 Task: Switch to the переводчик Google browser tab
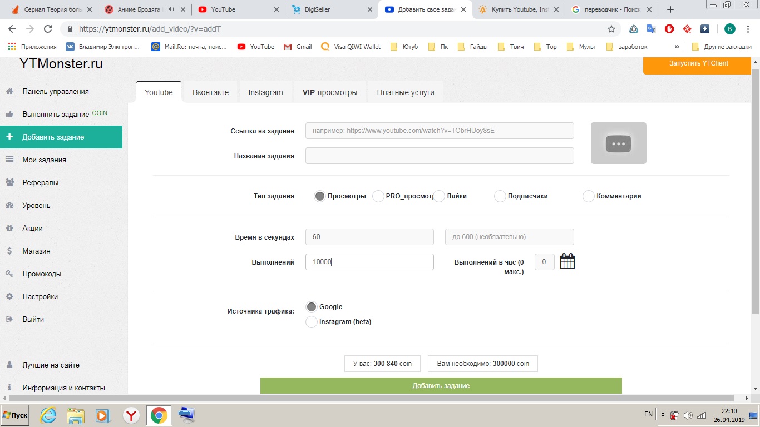click(611, 9)
